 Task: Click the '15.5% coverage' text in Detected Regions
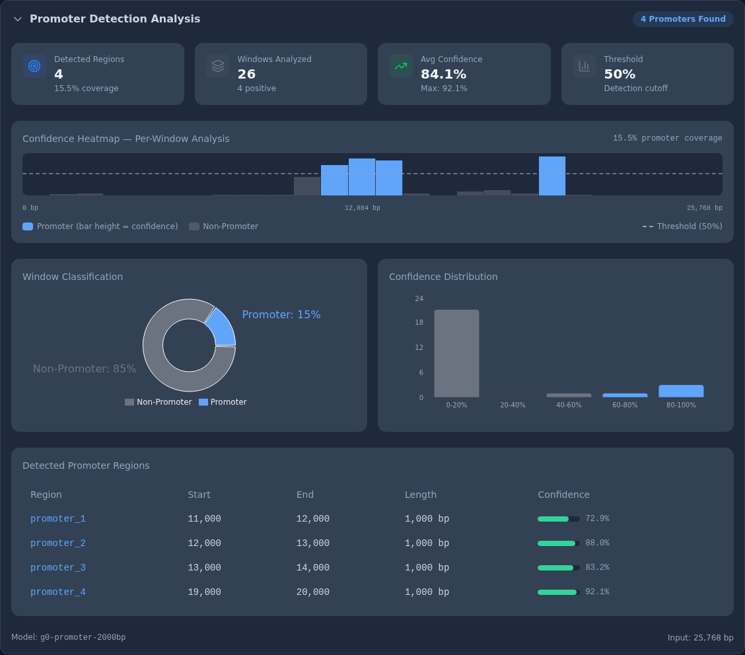(87, 88)
